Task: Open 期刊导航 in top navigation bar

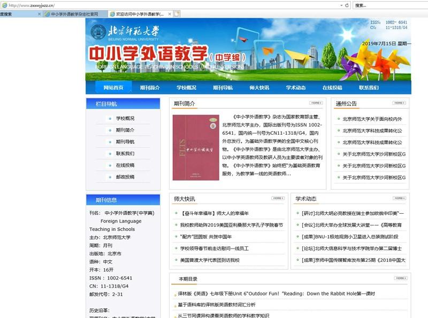Action: [223, 88]
